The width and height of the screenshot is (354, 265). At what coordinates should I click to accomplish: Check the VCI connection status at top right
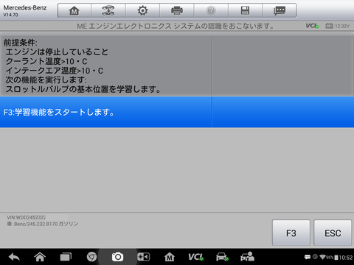click(x=312, y=26)
